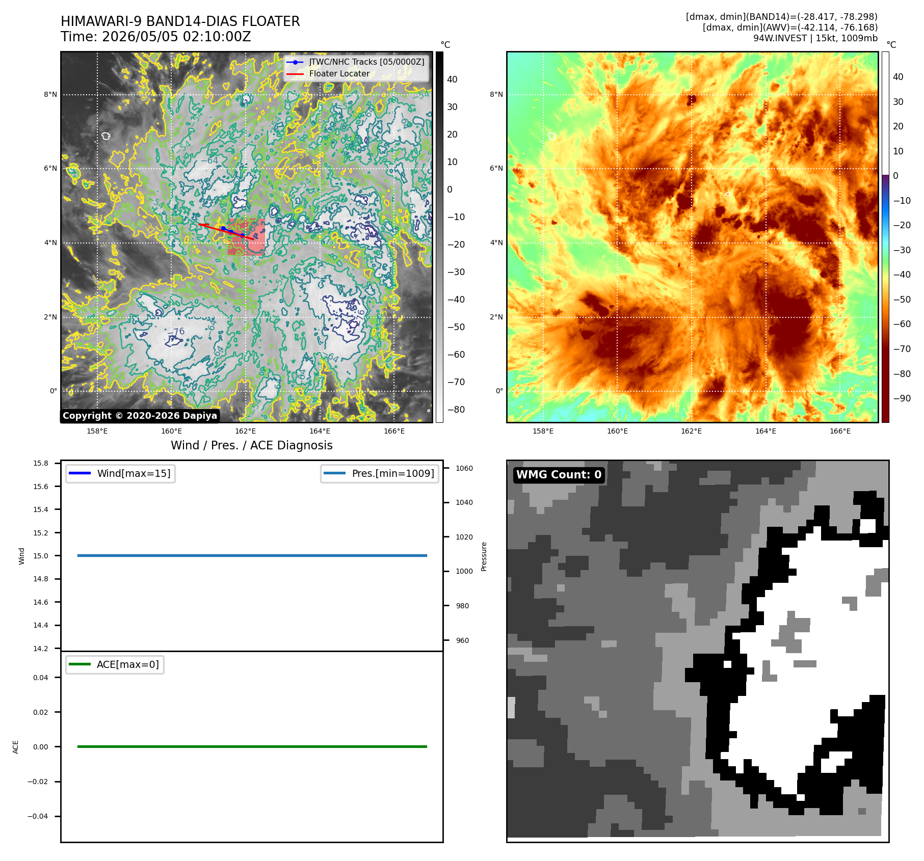Click the WMG Count: 0 label
The height and width of the screenshot is (861, 924).
click(x=559, y=475)
